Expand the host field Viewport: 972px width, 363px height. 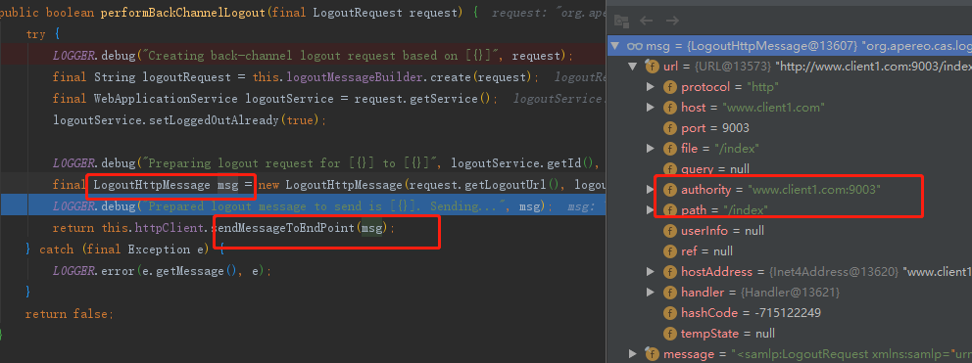click(651, 108)
